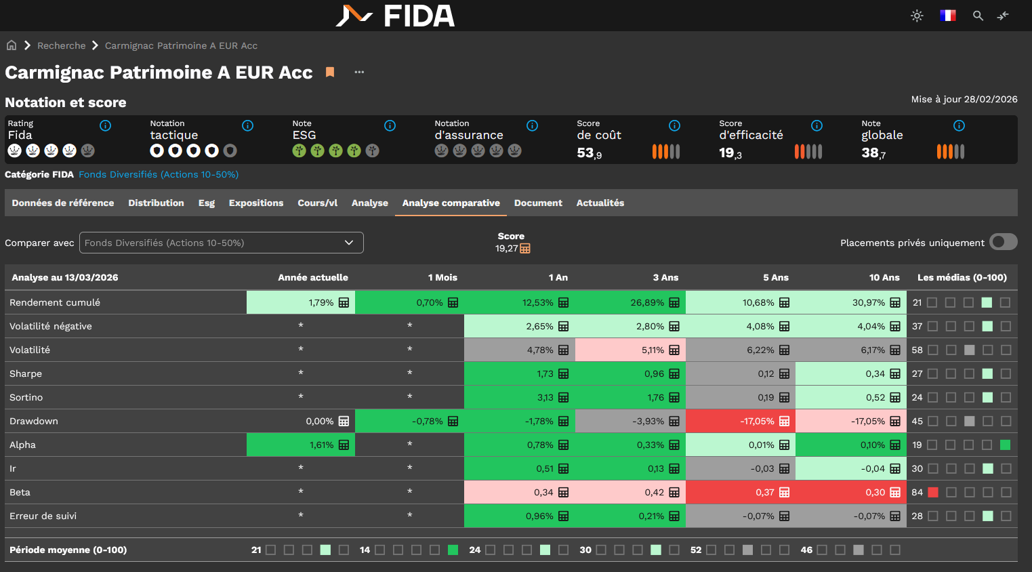The width and height of the screenshot is (1032, 572).
Task: Click the collapse arrows icon at top right
Action: tap(1003, 16)
